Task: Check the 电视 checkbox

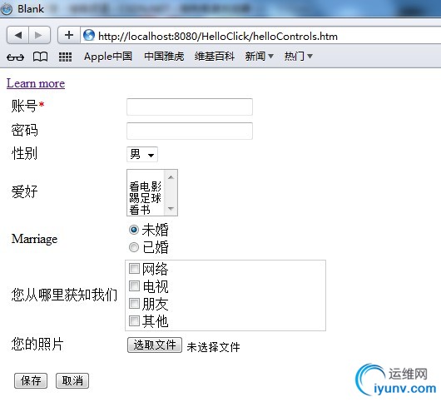Action: click(134, 285)
